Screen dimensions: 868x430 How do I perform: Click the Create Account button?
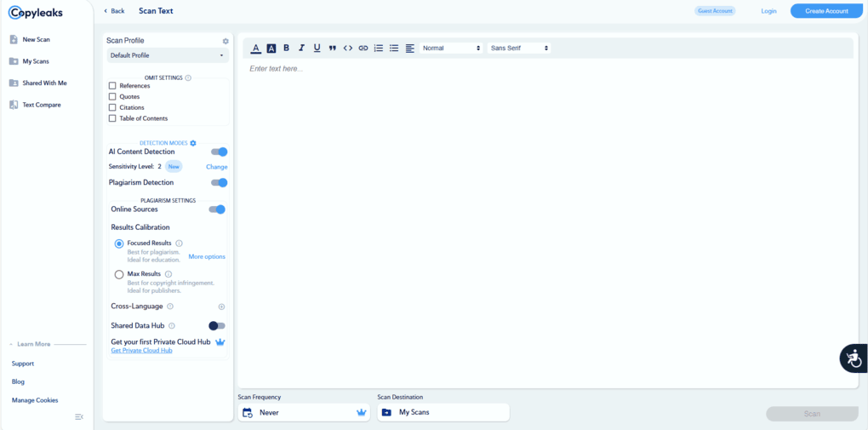tap(826, 11)
